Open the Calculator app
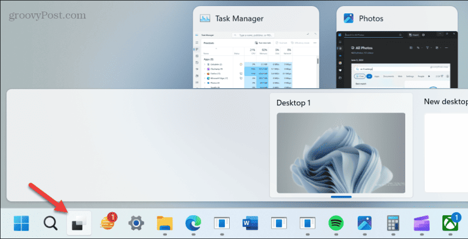468x239 pixels. point(393,223)
